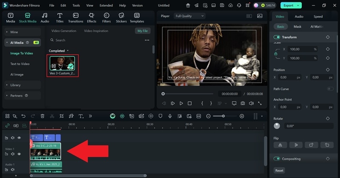Click the save project icon in title bar
This screenshot has height=178, width=340.
pos(222,6)
